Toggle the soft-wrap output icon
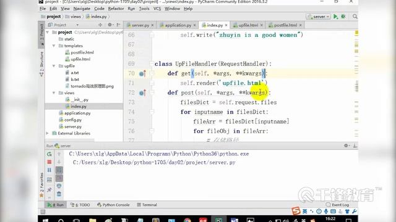The image size is (396, 222). 59,170
